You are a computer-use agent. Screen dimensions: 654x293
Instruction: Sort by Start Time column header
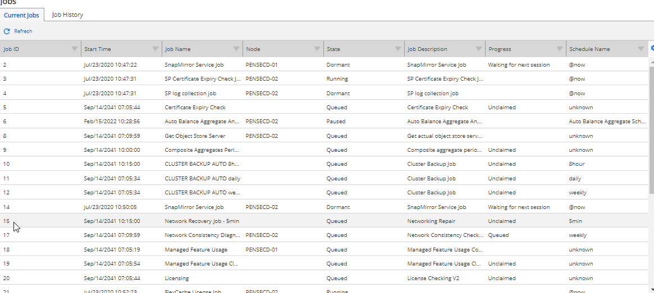[98, 49]
